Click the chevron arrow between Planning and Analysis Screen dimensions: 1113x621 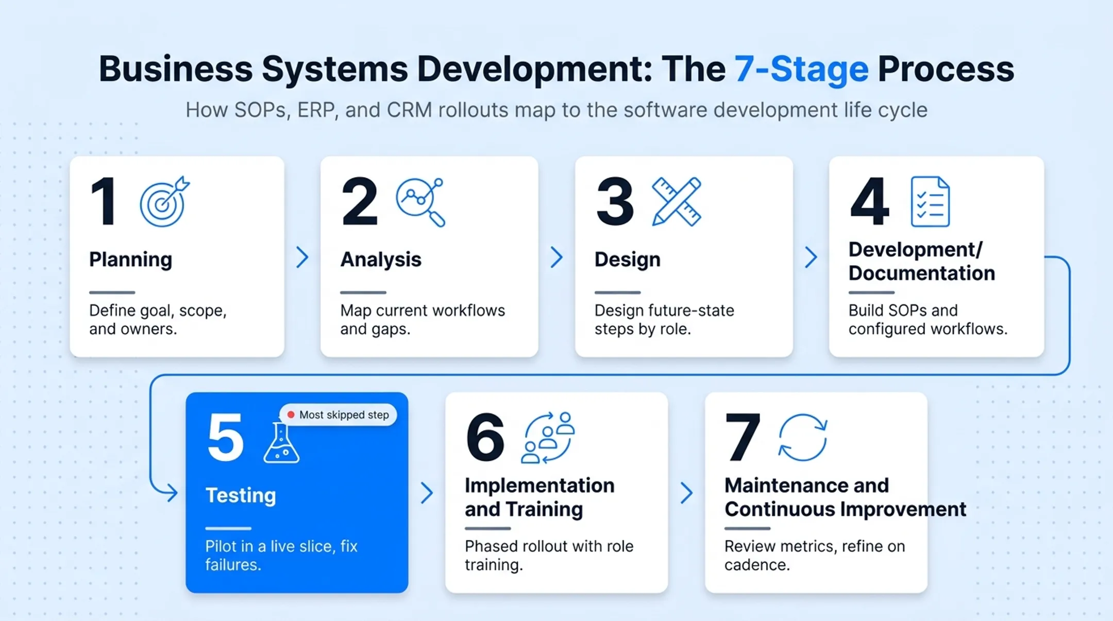(x=302, y=257)
